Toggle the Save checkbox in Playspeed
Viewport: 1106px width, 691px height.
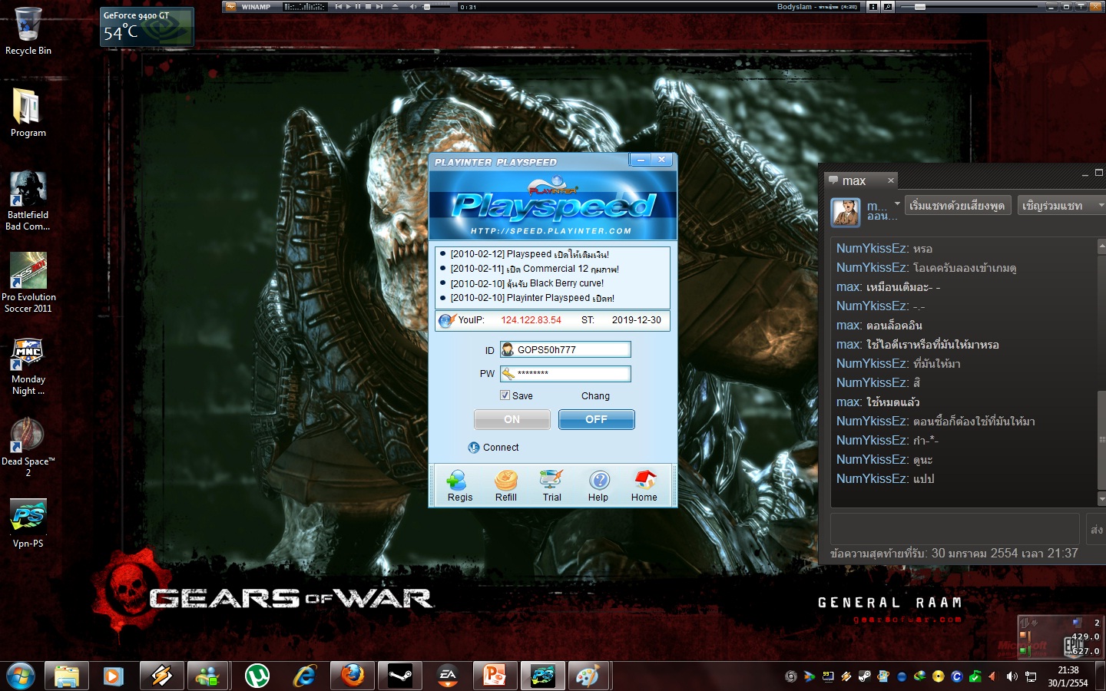(505, 395)
